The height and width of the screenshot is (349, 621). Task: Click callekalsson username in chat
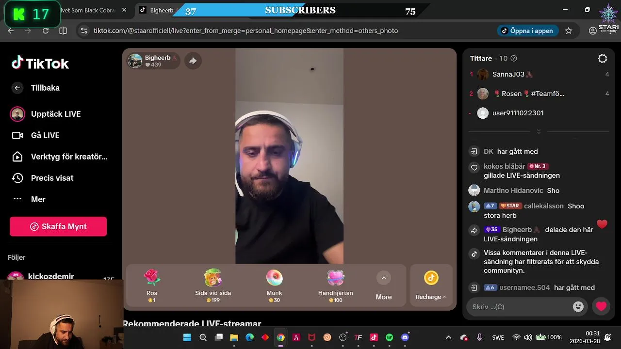point(544,206)
